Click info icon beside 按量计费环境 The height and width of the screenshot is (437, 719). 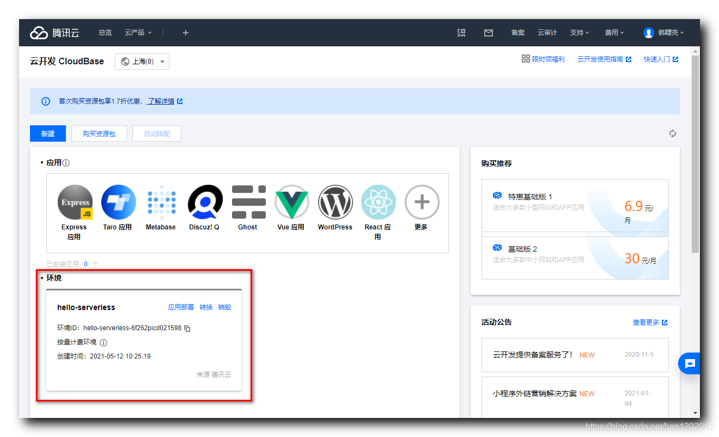click(x=103, y=343)
